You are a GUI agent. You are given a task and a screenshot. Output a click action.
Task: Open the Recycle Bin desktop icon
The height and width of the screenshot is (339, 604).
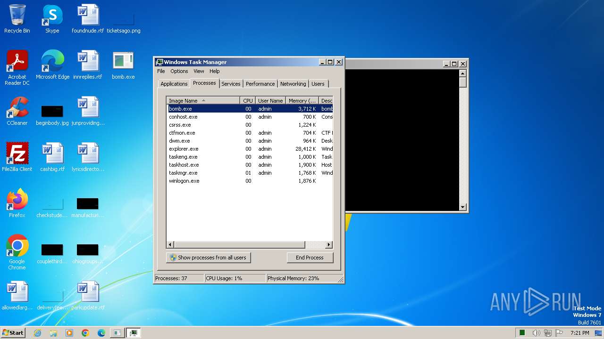[17, 19]
